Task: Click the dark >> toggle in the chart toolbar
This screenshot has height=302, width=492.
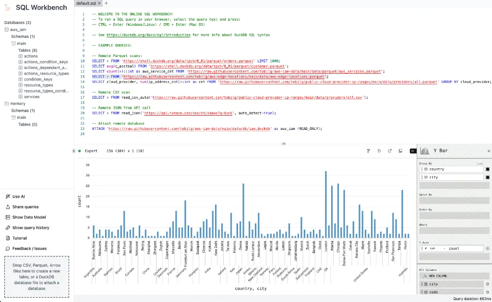Action: pos(413,151)
